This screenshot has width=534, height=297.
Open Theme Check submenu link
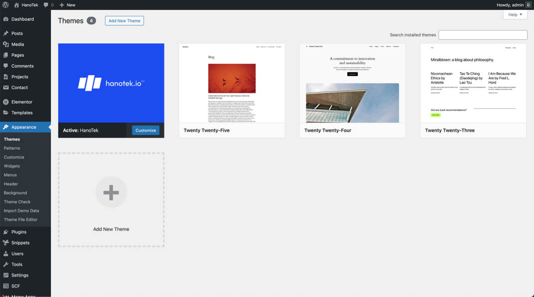coord(17,201)
